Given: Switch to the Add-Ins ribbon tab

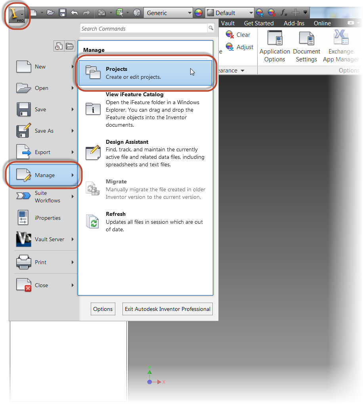Looking at the screenshot, I should (294, 23).
